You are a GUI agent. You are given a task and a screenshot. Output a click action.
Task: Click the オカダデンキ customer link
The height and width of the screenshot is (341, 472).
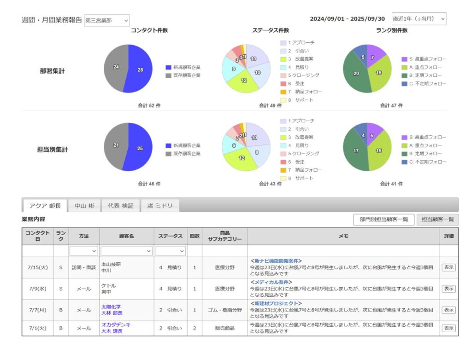[x=116, y=324]
